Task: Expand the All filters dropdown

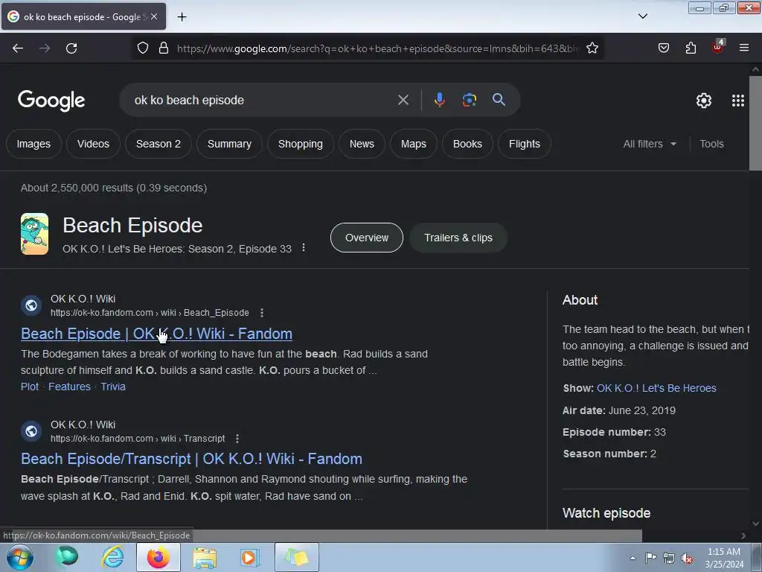Action: (x=650, y=144)
